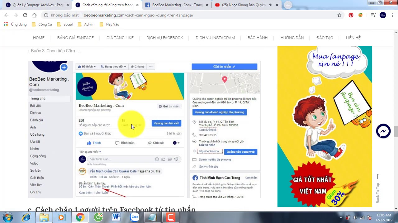The height and width of the screenshot is (223, 398).
Task: Open the Messenger chat bubble
Action: [383, 131]
